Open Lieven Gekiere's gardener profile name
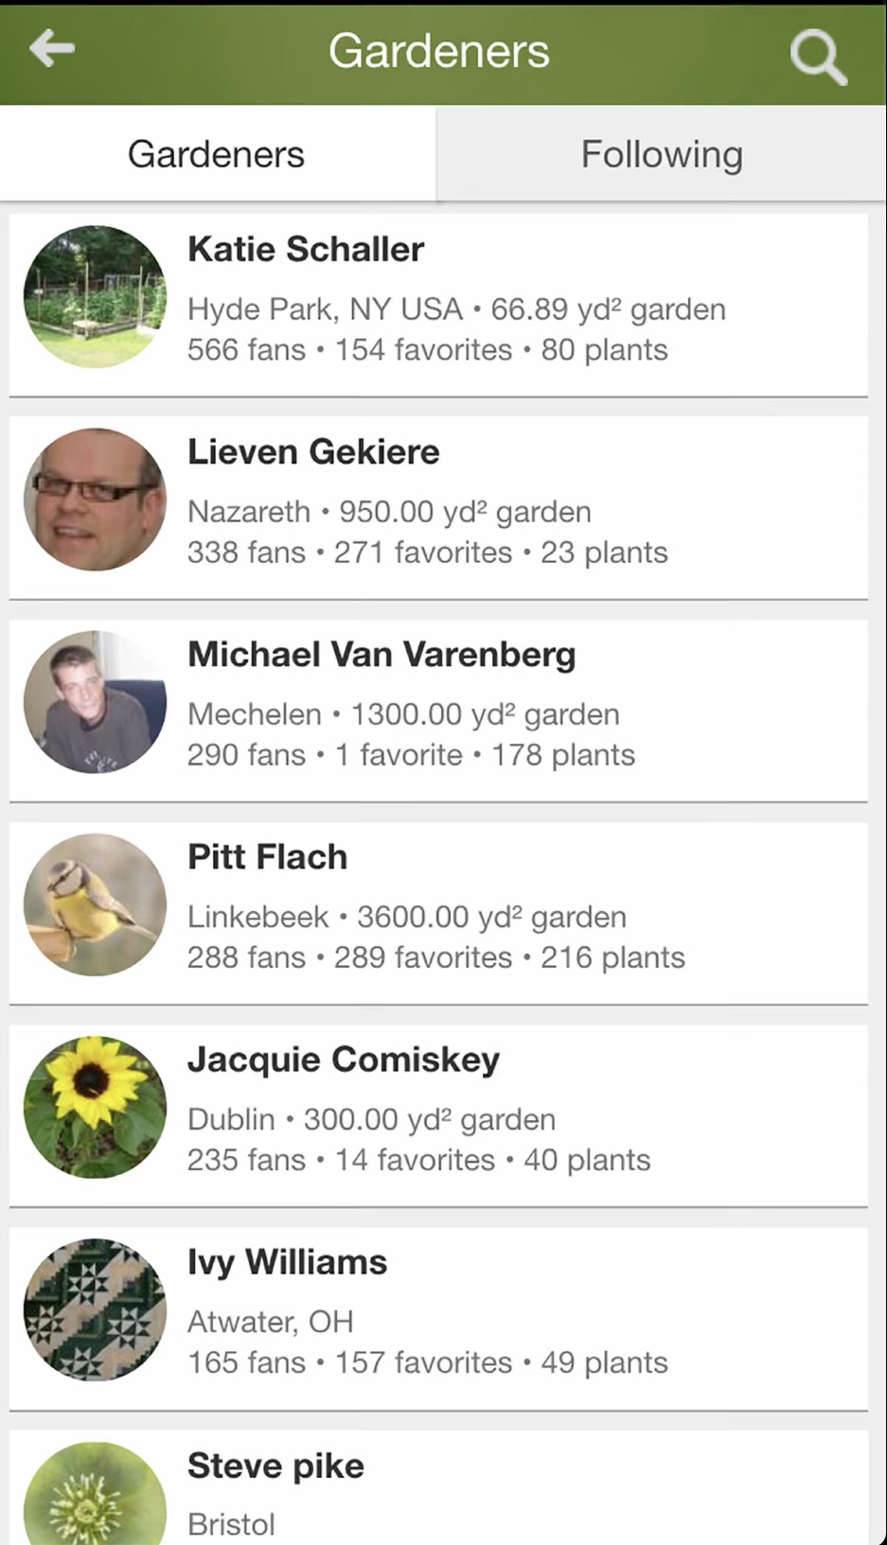Screen dimensions: 887x1545 click(313, 452)
